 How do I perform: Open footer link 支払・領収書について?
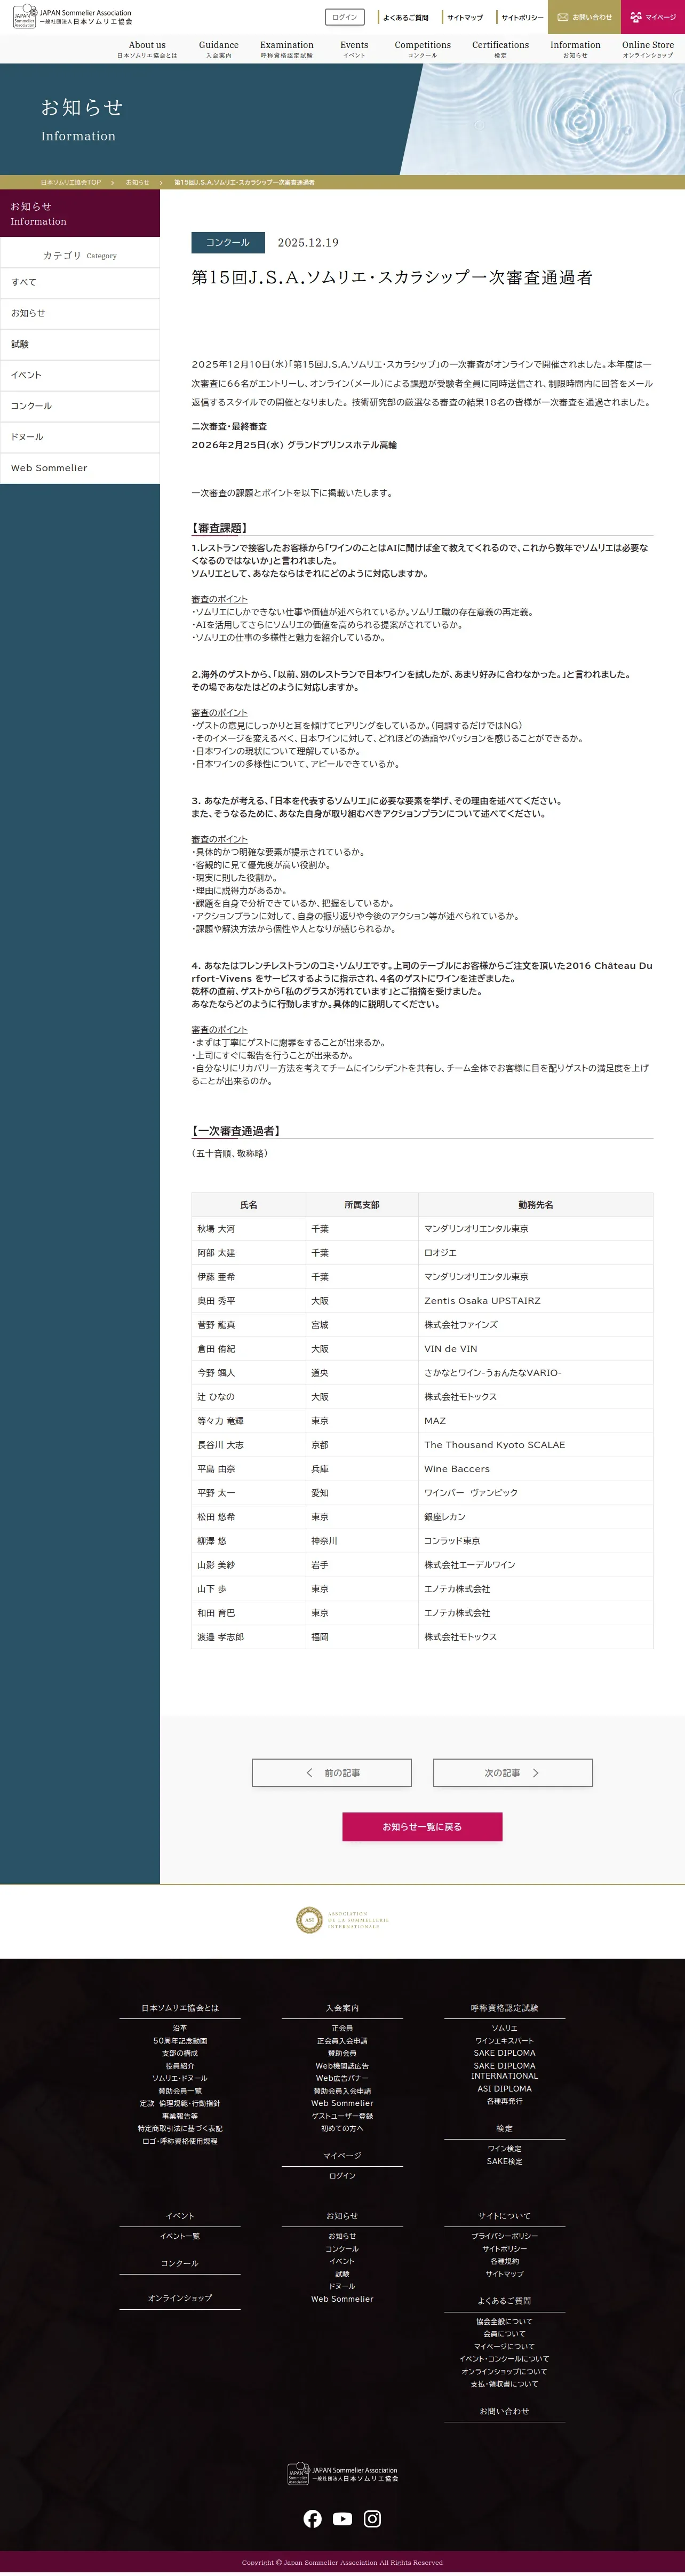[504, 2383]
